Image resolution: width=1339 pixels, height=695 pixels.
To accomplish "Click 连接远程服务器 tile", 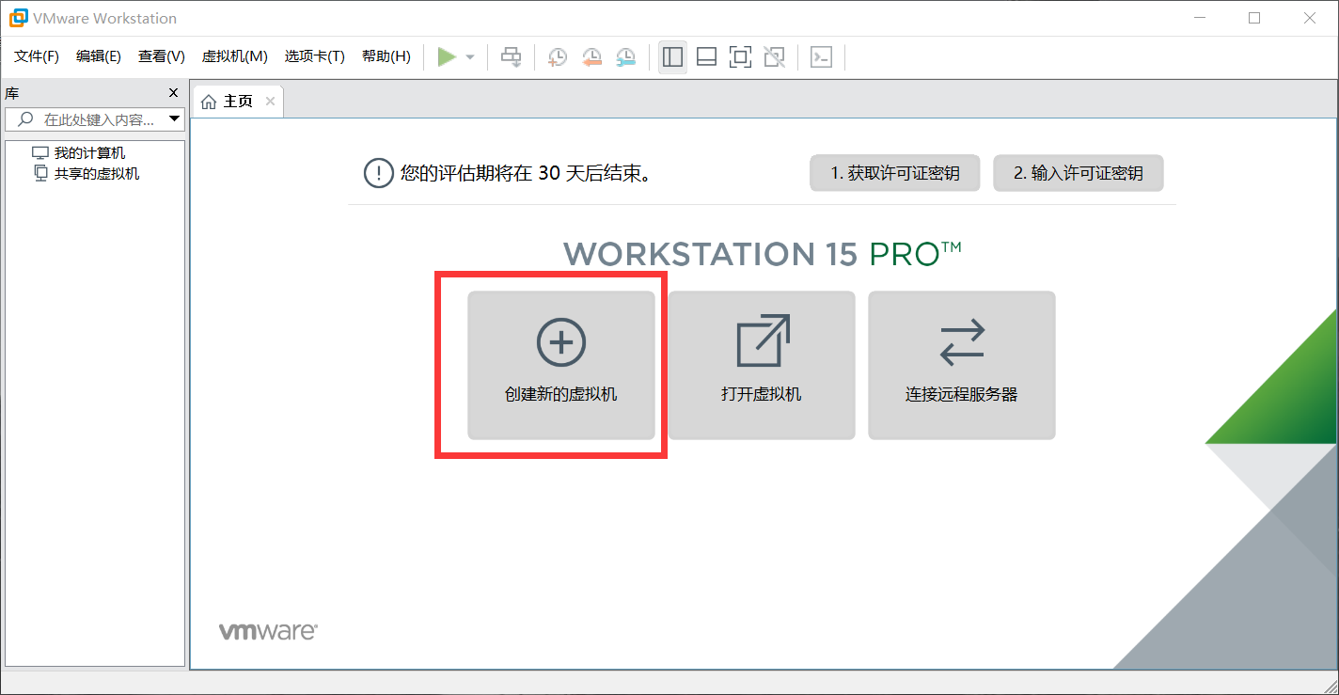I will pos(962,365).
